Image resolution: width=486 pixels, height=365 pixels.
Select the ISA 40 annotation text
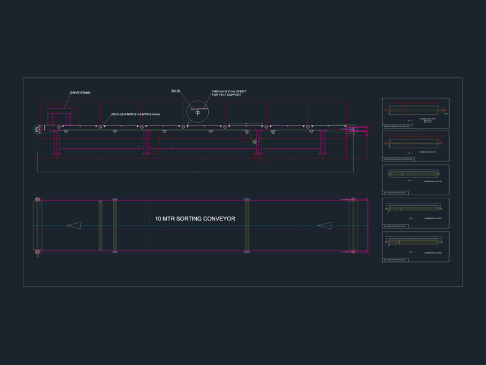click(175, 91)
